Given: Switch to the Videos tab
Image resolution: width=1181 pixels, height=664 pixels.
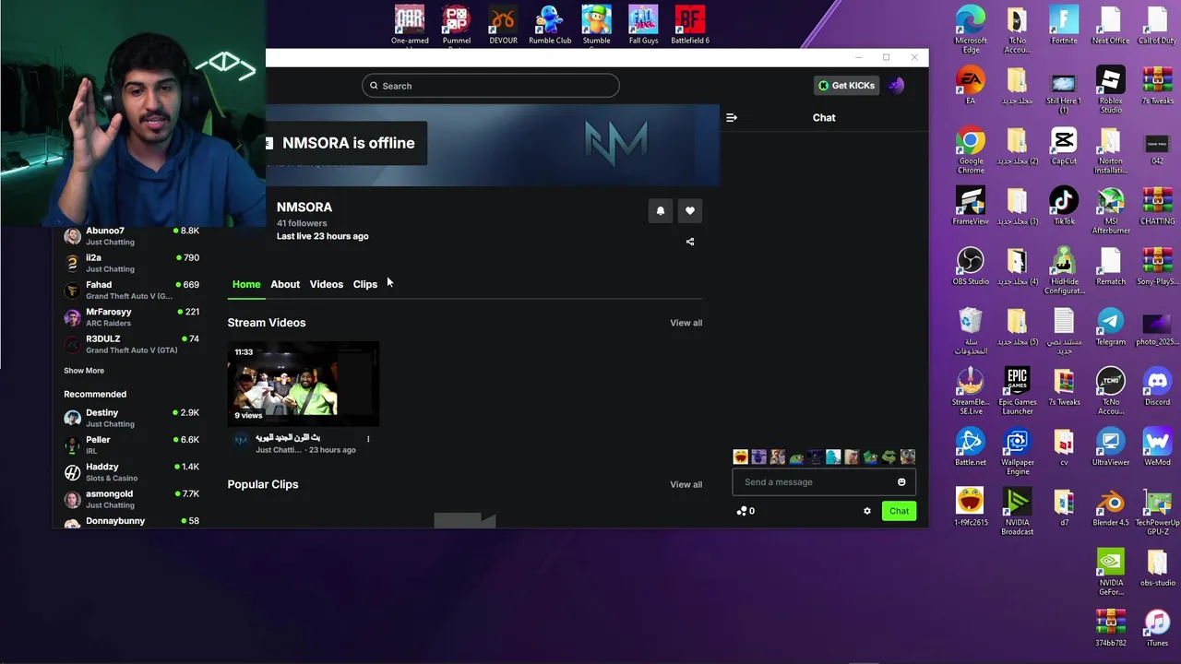Looking at the screenshot, I should (327, 284).
